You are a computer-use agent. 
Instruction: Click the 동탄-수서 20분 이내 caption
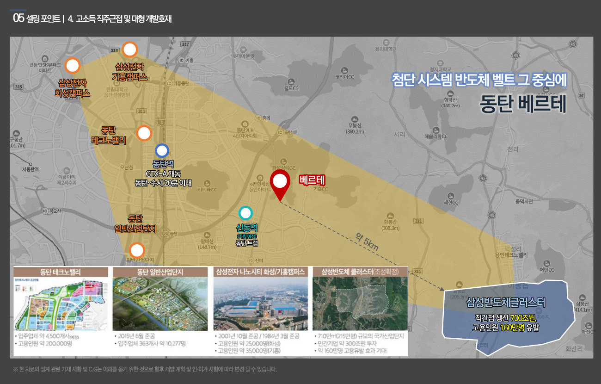(x=163, y=183)
